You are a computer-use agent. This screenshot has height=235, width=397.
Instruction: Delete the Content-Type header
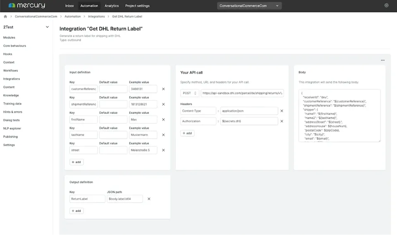(282, 111)
